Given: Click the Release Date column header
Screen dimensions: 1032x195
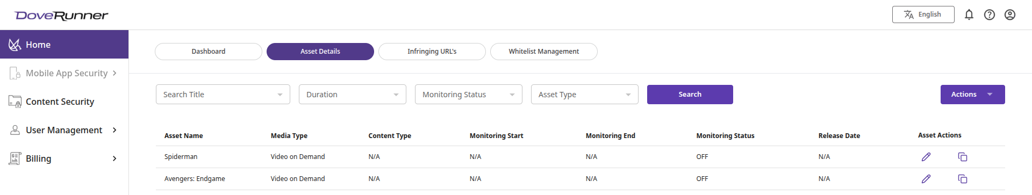Looking at the screenshot, I should tap(840, 136).
